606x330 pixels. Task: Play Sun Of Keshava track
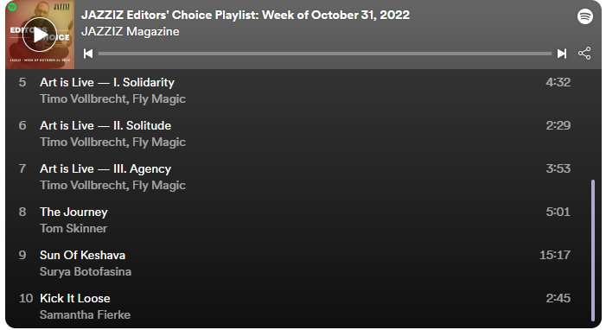point(296,263)
